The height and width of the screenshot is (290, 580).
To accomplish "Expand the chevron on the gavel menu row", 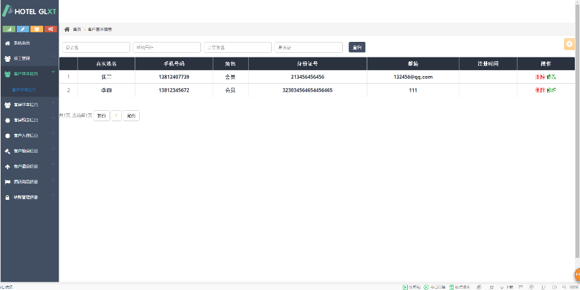I will pos(53,149).
